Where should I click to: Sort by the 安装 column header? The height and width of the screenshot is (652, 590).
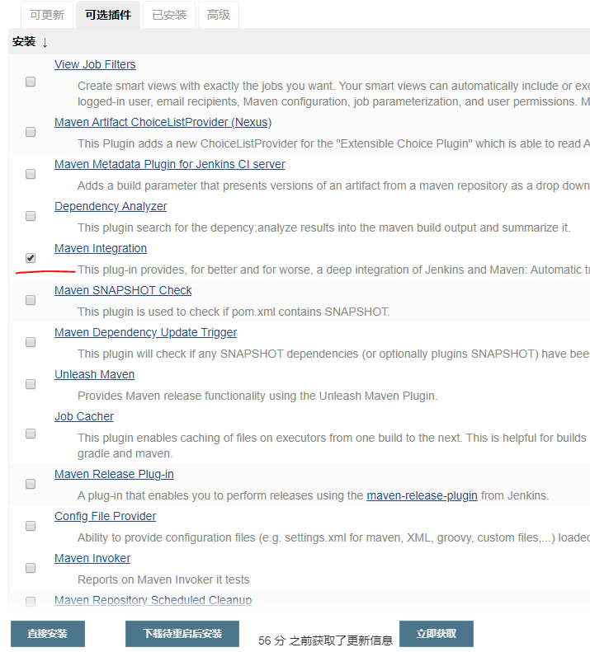pos(30,41)
